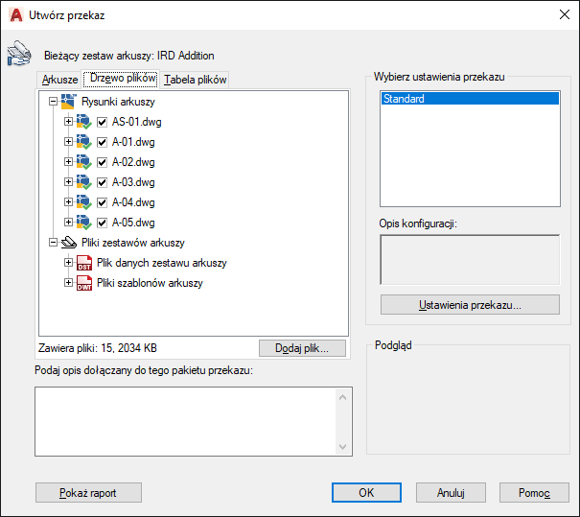Close the Utwórz przekaz dialog

click(565, 14)
